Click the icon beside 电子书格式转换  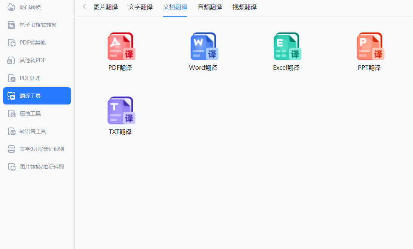click(x=11, y=25)
